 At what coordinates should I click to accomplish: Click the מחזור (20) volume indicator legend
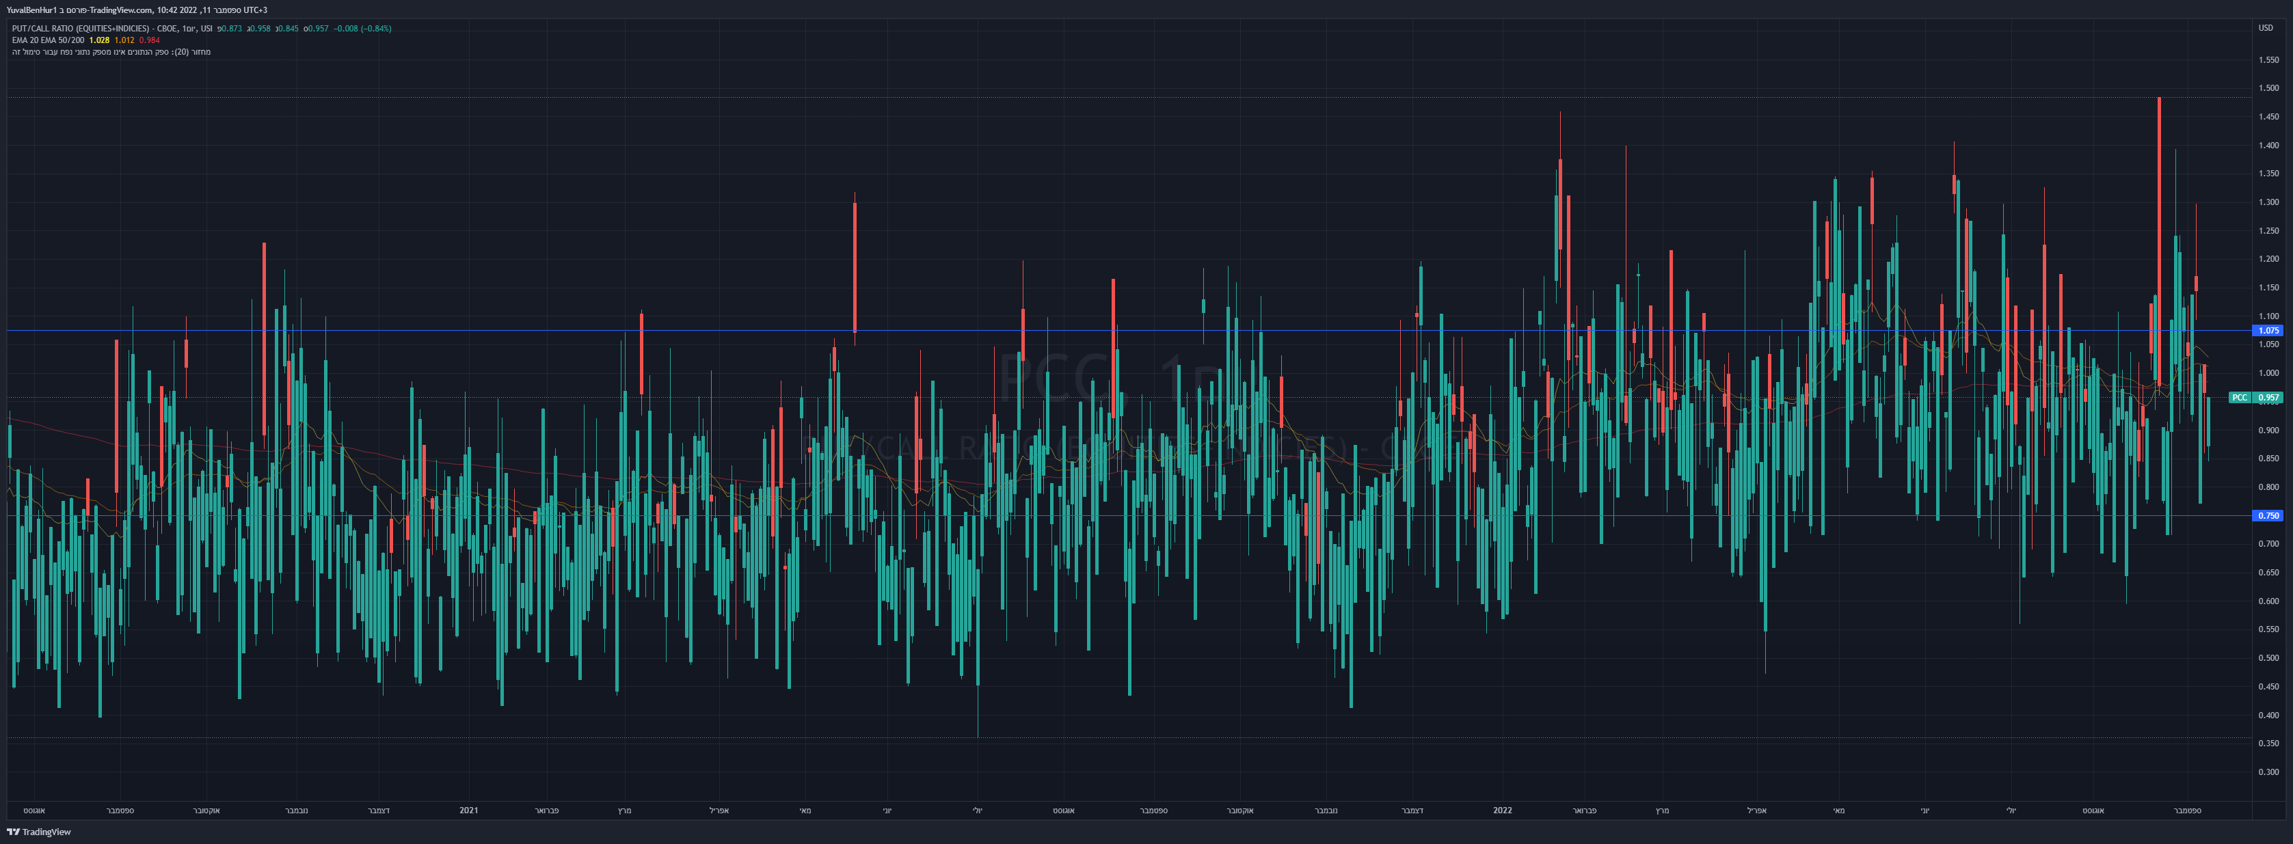pos(111,51)
